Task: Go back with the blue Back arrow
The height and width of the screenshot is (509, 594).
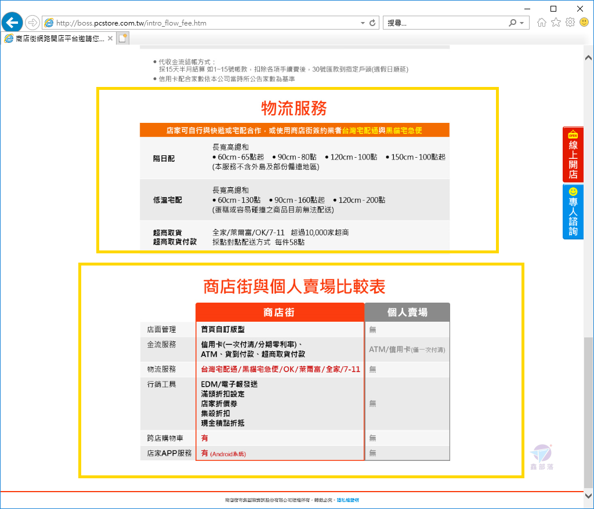Action: 12,23
